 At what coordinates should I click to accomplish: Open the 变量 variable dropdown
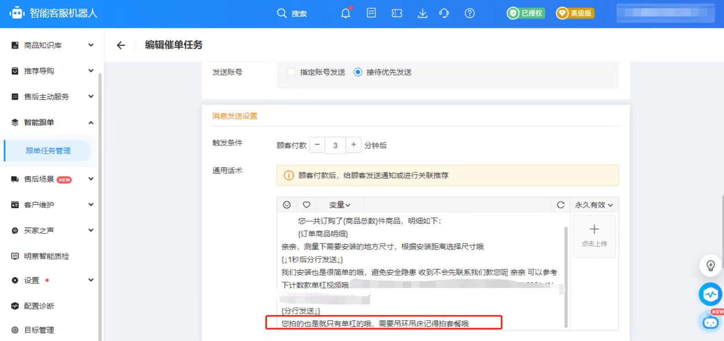click(x=339, y=205)
